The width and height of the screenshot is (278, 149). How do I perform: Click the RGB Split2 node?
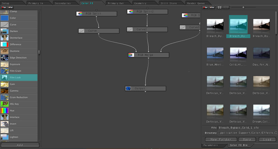147,11
